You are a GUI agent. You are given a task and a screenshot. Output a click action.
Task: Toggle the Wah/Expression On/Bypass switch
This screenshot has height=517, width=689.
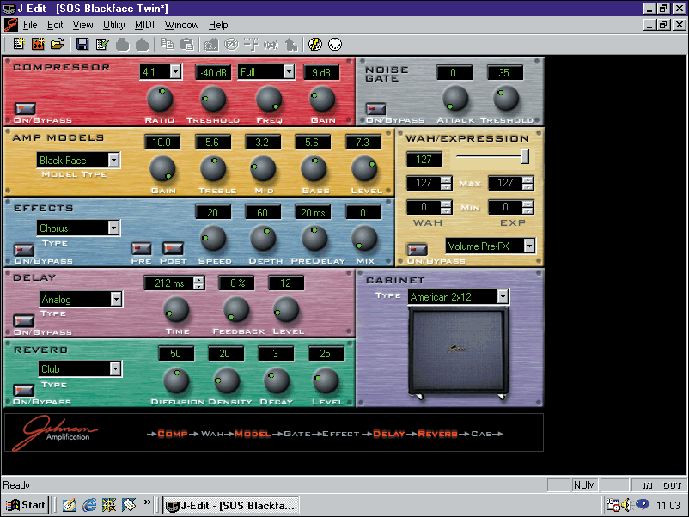click(x=417, y=250)
